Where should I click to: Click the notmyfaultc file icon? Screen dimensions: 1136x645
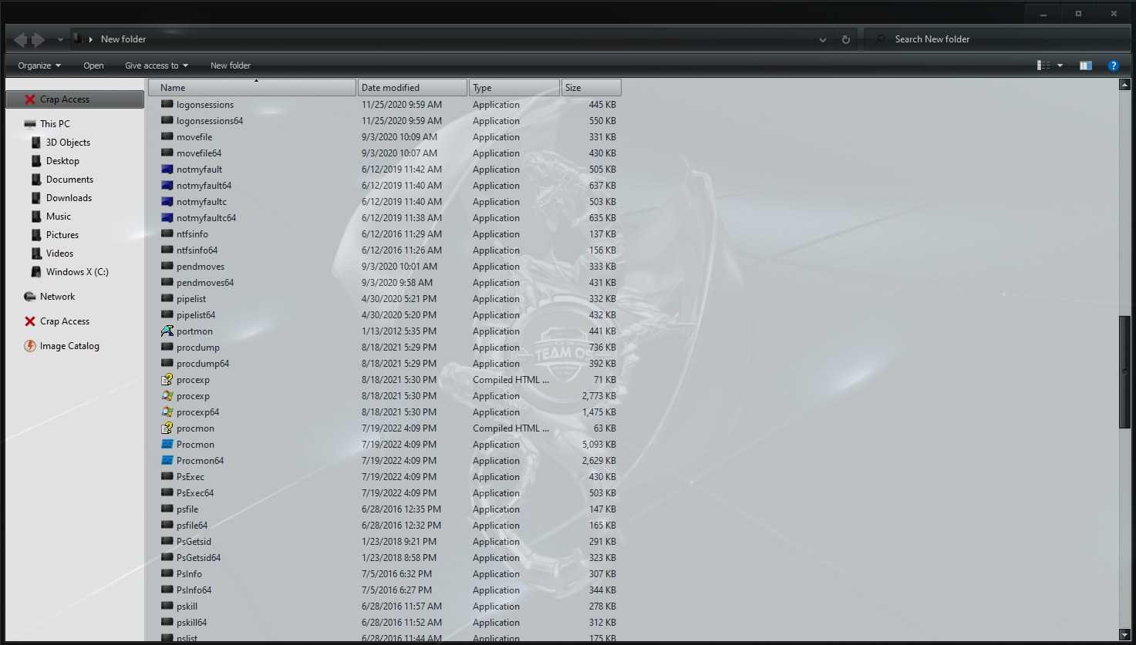click(x=167, y=202)
